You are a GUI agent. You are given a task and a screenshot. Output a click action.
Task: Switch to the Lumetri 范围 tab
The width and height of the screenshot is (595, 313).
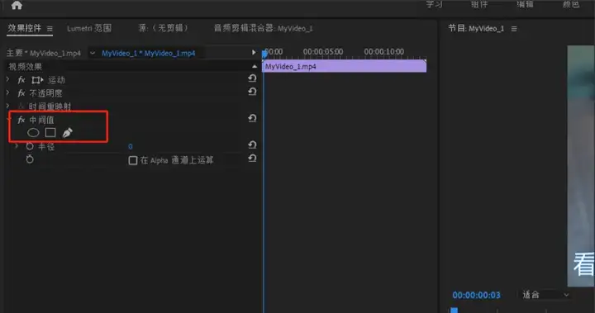pos(89,28)
